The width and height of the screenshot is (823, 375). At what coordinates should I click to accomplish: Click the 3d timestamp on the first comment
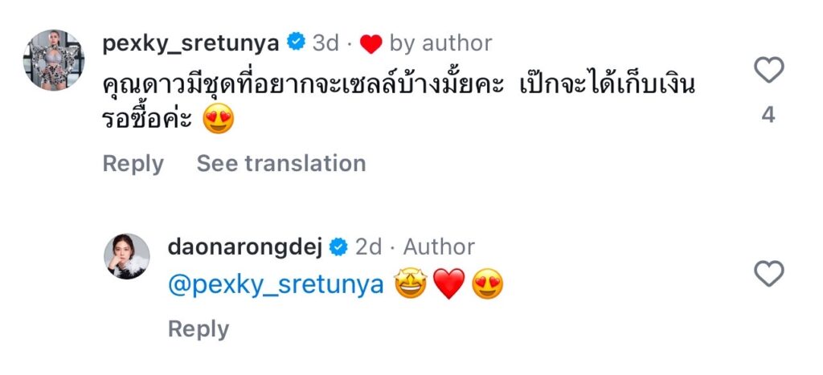tap(325, 43)
